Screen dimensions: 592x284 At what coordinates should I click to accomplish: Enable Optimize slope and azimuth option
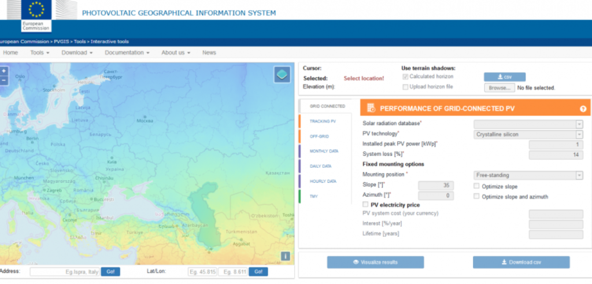(476, 197)
